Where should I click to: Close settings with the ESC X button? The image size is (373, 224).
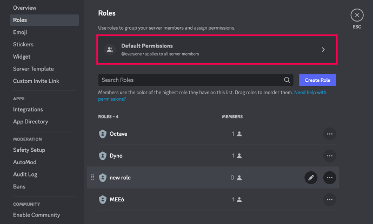click(x=357, y=15)
